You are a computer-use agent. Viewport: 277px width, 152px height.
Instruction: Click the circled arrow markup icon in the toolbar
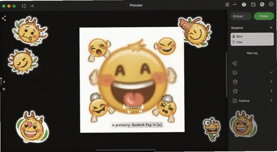point(262,4)
